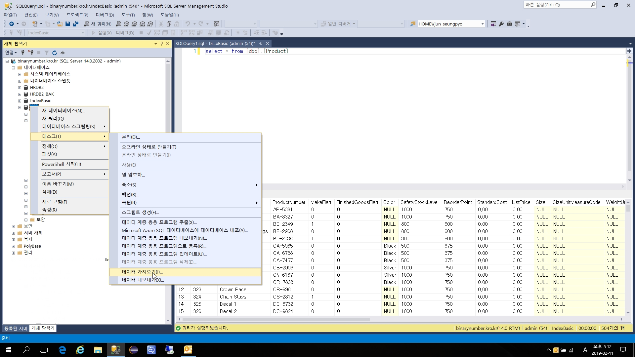
Task: Refresh Object Explorer with the refresh icon
Action: 54,53
